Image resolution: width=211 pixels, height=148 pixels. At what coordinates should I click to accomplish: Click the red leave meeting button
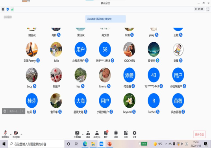click(x=200, y=134)
